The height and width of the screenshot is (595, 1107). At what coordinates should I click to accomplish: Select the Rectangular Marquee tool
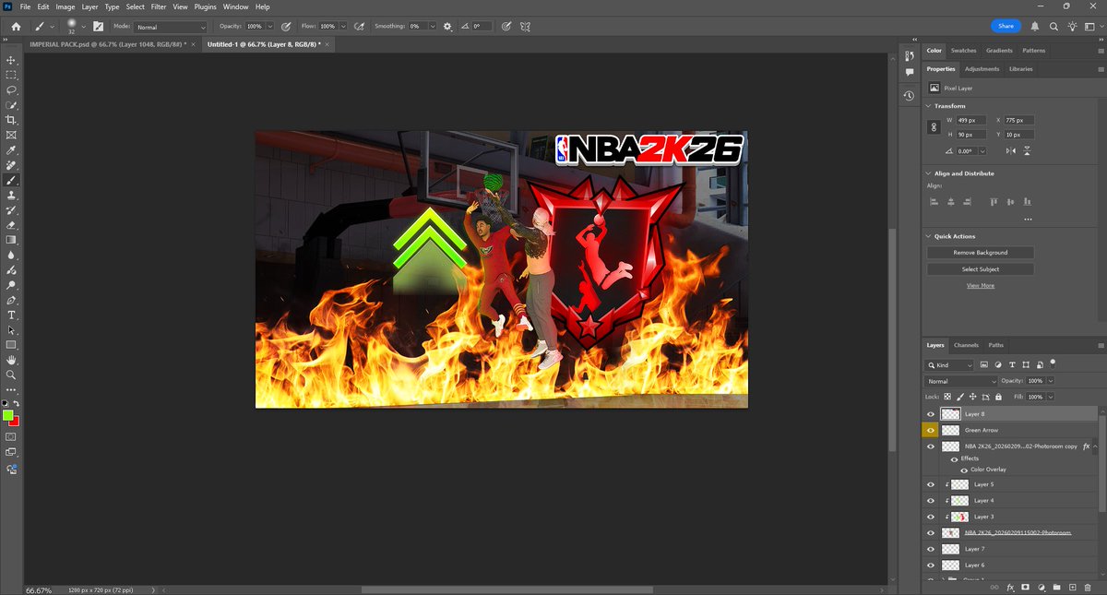coord(11,75)
